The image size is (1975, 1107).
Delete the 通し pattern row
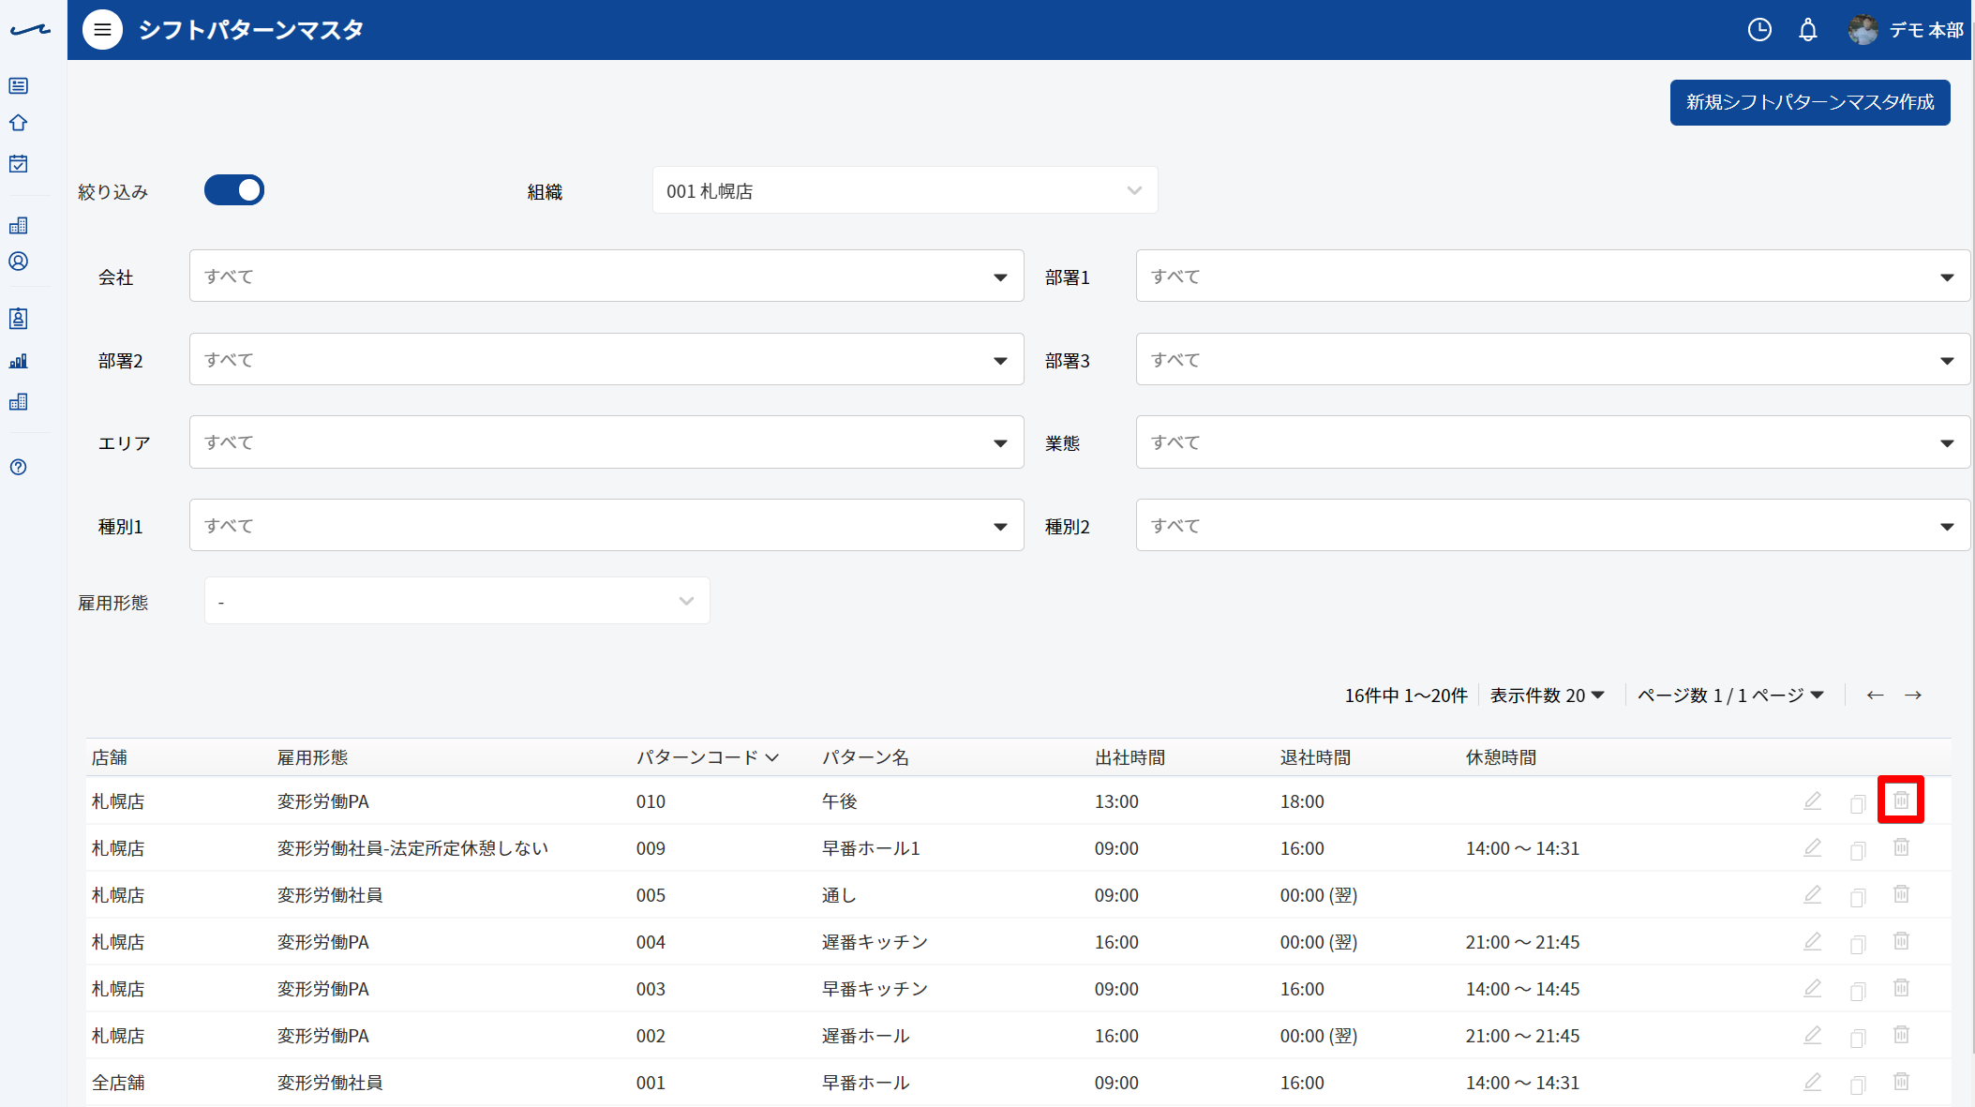pos(1901,894)
